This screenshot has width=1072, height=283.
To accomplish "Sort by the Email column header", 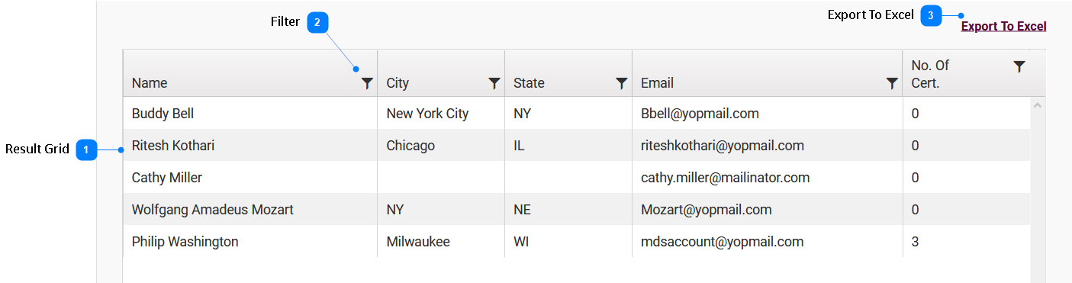I will [x=657, y=83].
